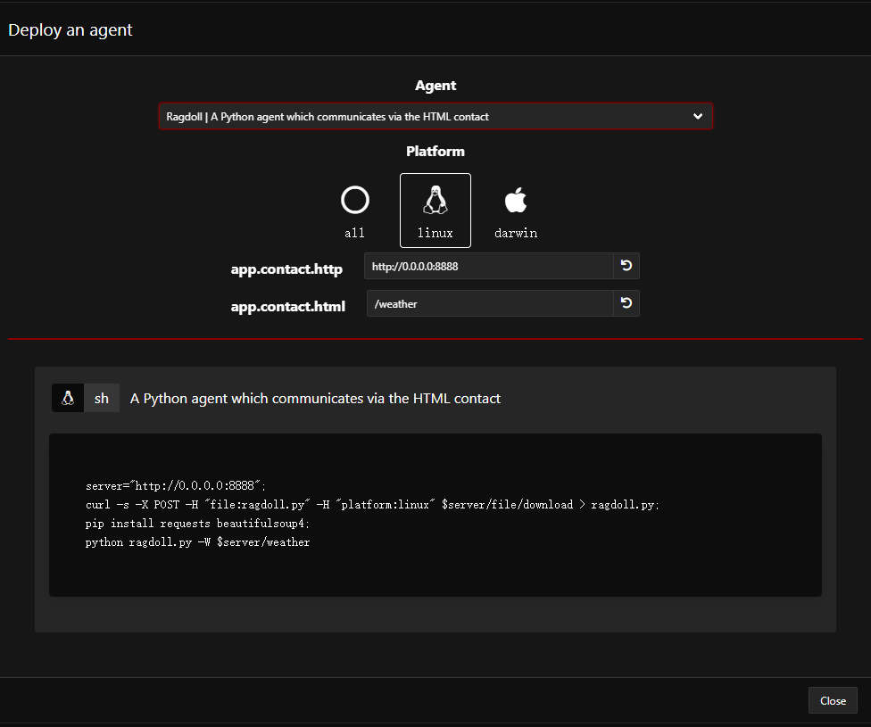
Task: Click the server= line in the command
Action: coord(176,486)
